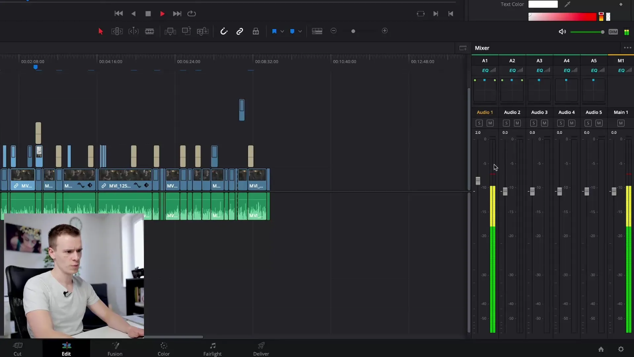The height and width of the screenshot is (357, 634).
Task: Open Mixer panel three-dot options menu
Action: [x=627, y=48]
